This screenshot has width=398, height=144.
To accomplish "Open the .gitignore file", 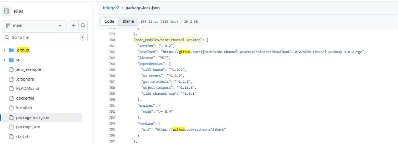I will (x=25, y=79).
